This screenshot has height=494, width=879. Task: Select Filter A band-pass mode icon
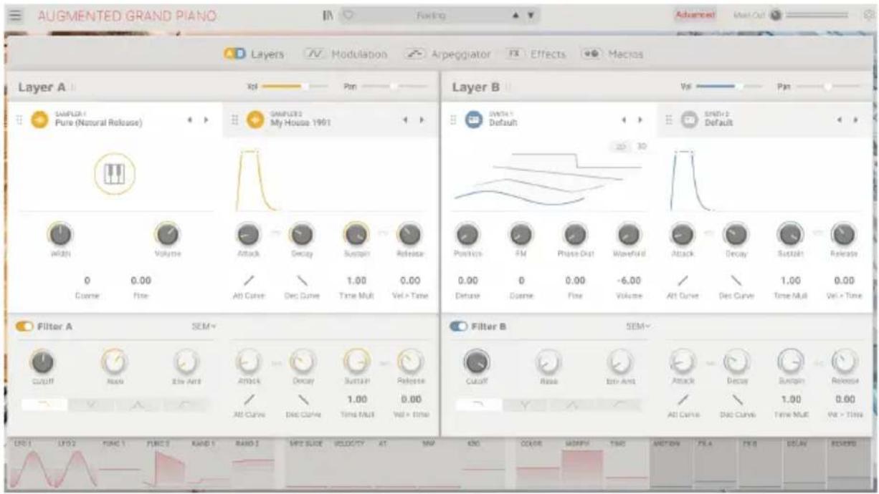pyautogui.click(x=138, y=405)
